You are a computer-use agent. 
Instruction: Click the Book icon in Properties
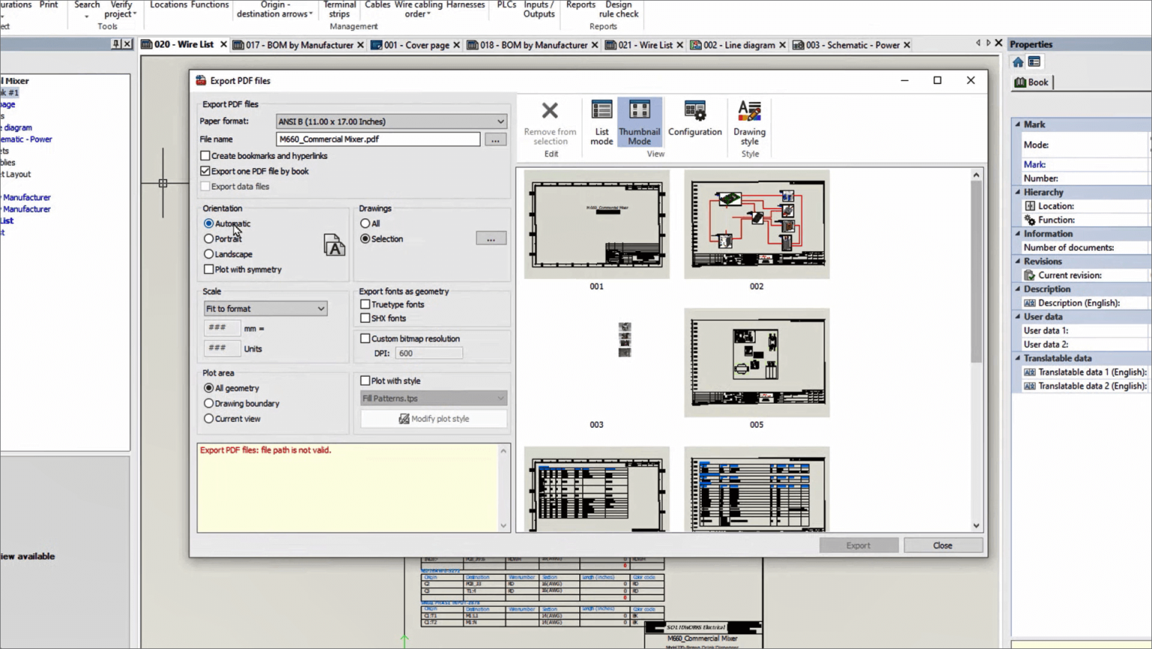[1021, 83]
